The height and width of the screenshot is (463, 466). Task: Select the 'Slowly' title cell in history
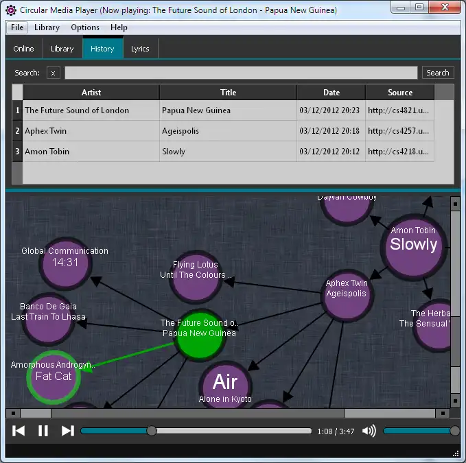coord(229,152)
